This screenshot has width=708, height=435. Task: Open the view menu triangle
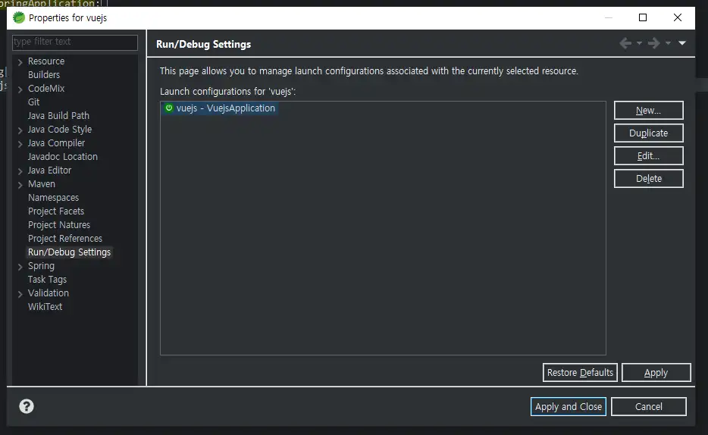(x=682, y=43)
